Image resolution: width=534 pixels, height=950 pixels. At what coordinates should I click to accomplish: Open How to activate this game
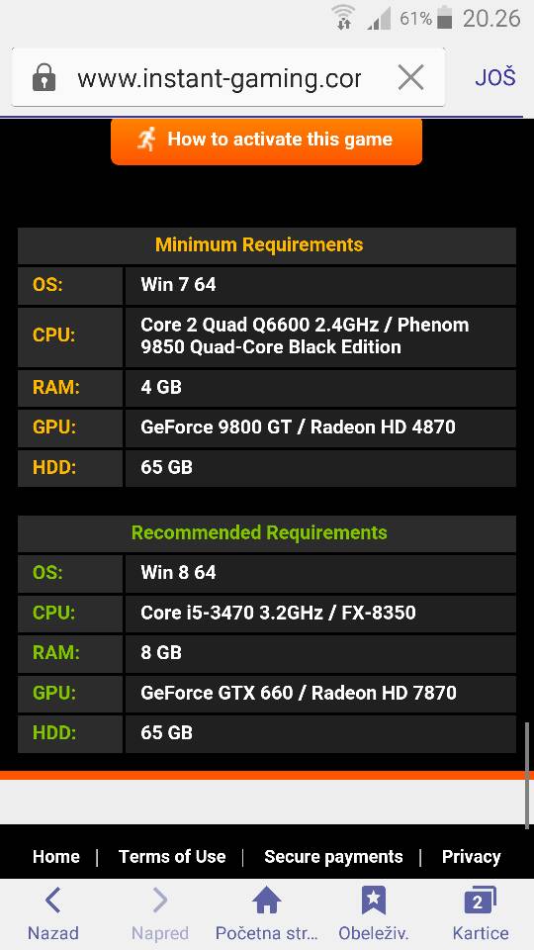click(266, 142)
